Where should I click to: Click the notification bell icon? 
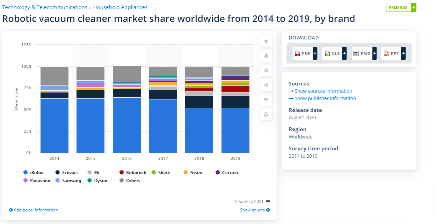(x=266, y=56)
